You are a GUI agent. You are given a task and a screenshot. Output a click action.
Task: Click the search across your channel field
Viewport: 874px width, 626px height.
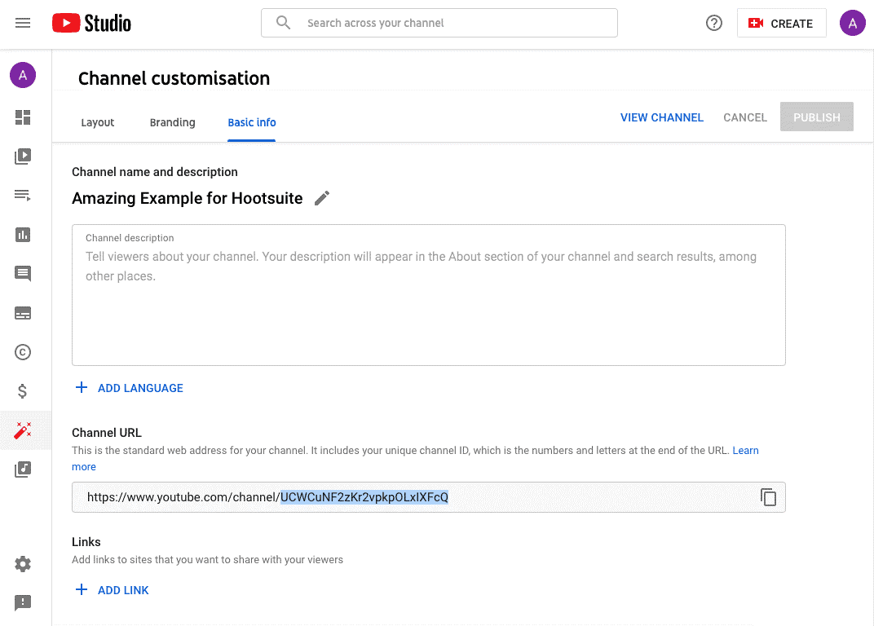click(x=448, y=23)
